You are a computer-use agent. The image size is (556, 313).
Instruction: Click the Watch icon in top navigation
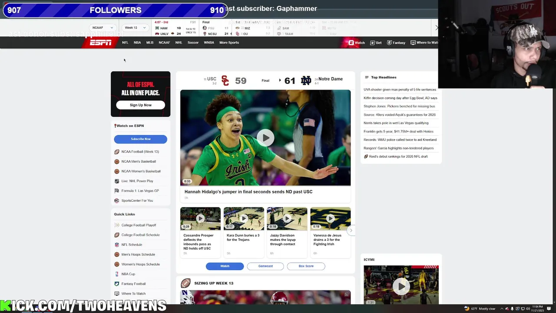point(351,43)
